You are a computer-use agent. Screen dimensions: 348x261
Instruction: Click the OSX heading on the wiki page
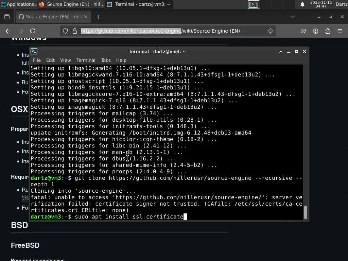[x=19, y=109]
